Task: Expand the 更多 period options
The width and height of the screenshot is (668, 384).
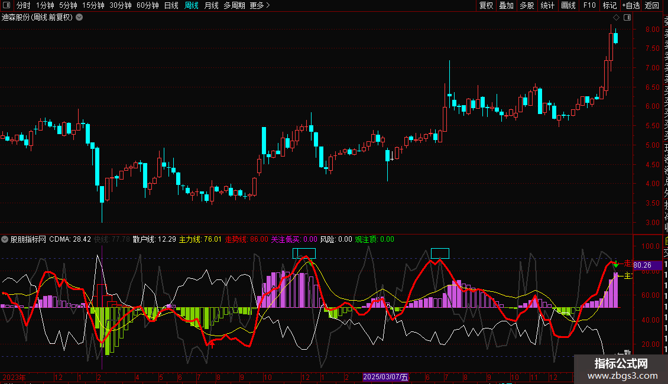Action: (260, 5)
